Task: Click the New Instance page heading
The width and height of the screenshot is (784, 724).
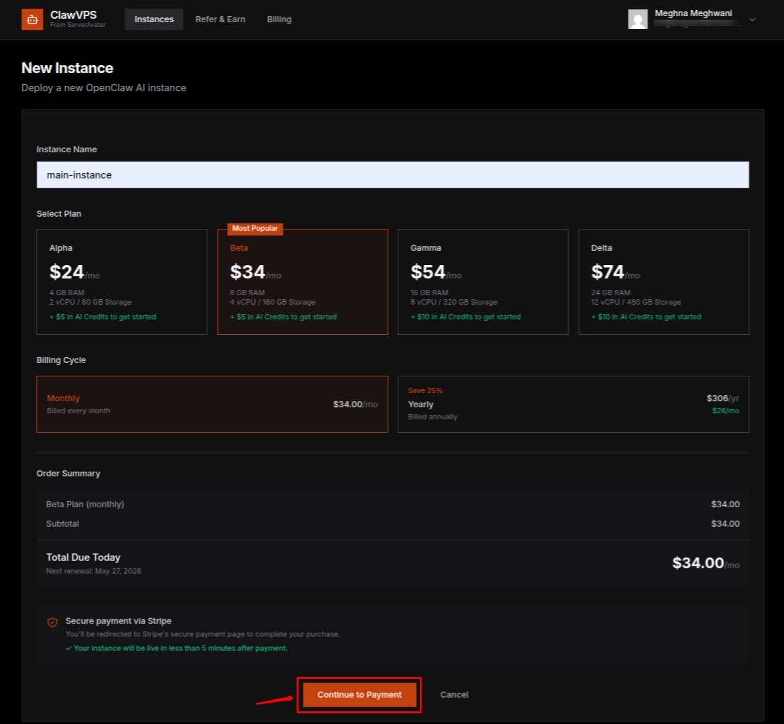Action: click(x=68, y=68)
